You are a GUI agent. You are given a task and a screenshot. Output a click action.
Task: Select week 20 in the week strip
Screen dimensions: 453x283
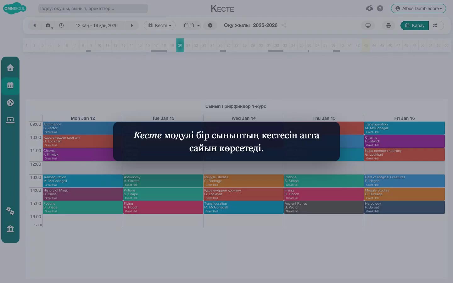tap(180, 45)
